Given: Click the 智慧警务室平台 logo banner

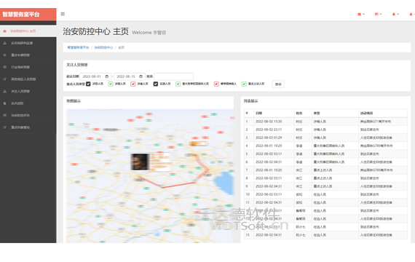Looking at the screenshot, I should 28,15.
